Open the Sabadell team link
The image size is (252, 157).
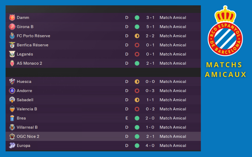[25, 100]
